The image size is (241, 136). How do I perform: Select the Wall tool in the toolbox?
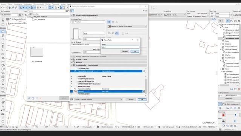point(3,31)
